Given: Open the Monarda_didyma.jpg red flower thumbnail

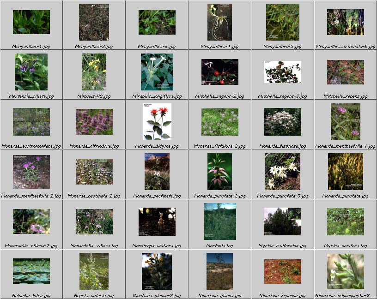Looking at the screenshot, I should click(x=157, y=121).
